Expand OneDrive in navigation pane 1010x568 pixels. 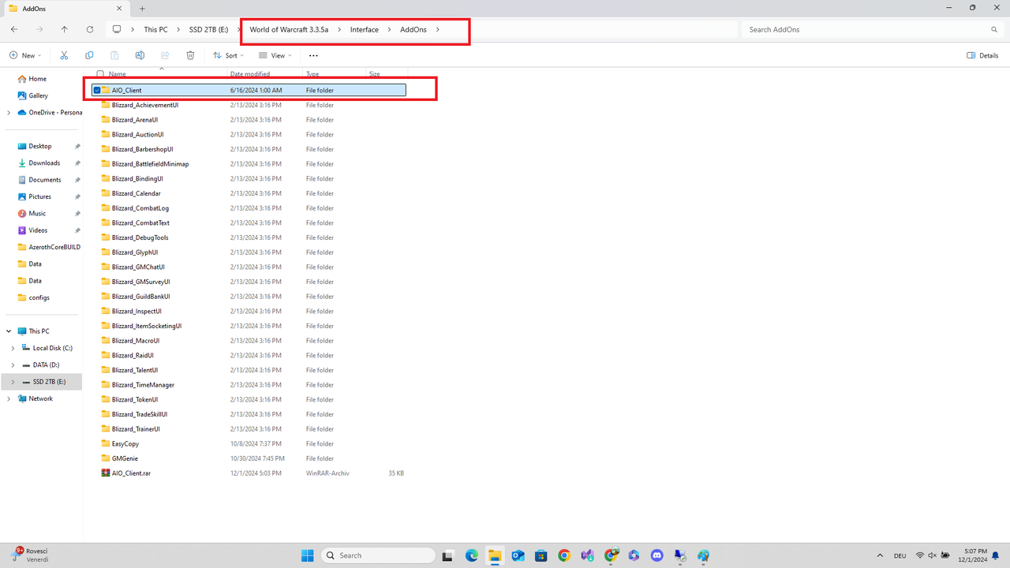click(x=9, y=112)
